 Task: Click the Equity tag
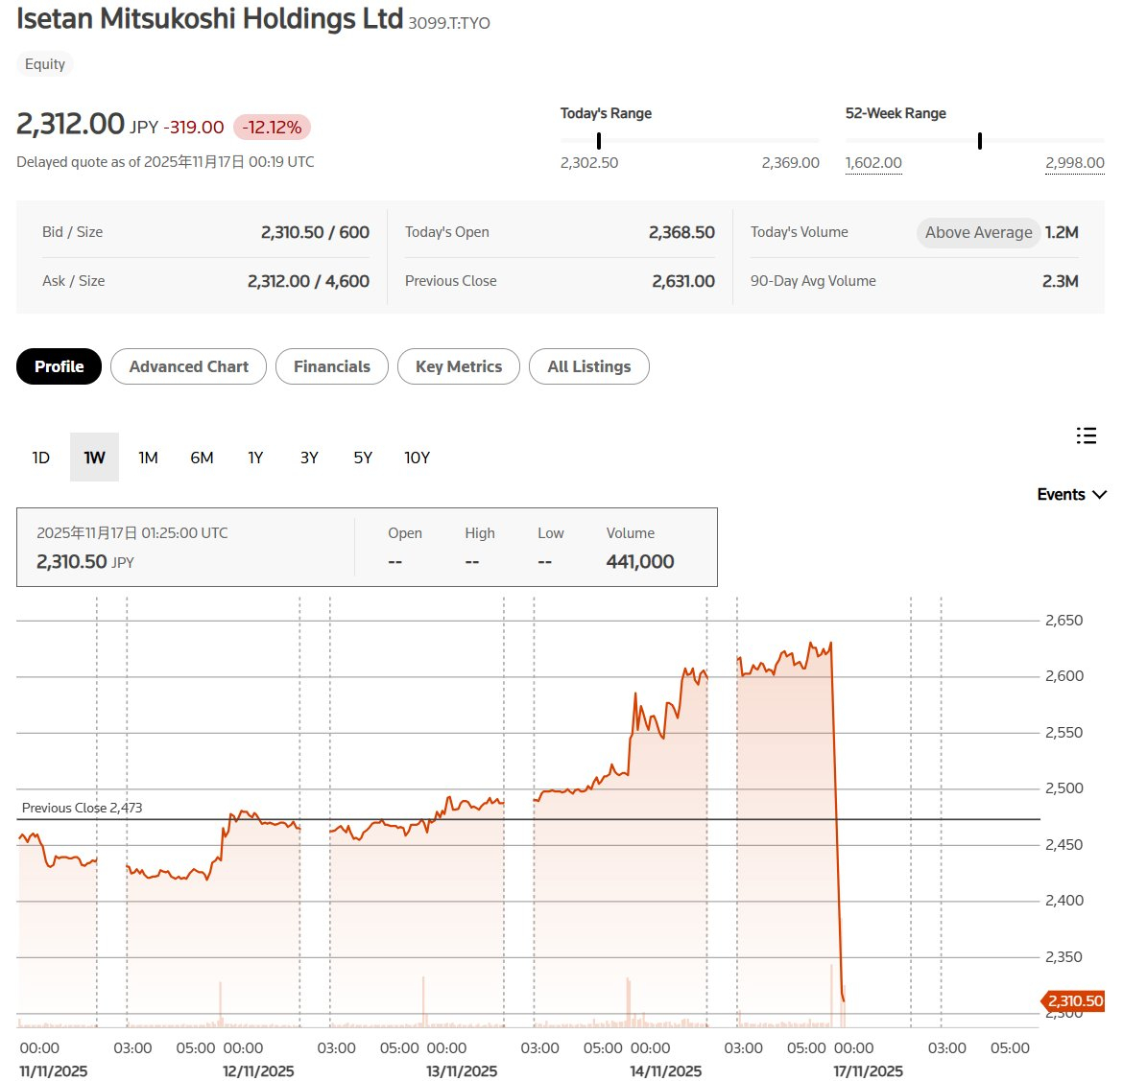pos(45,63)
